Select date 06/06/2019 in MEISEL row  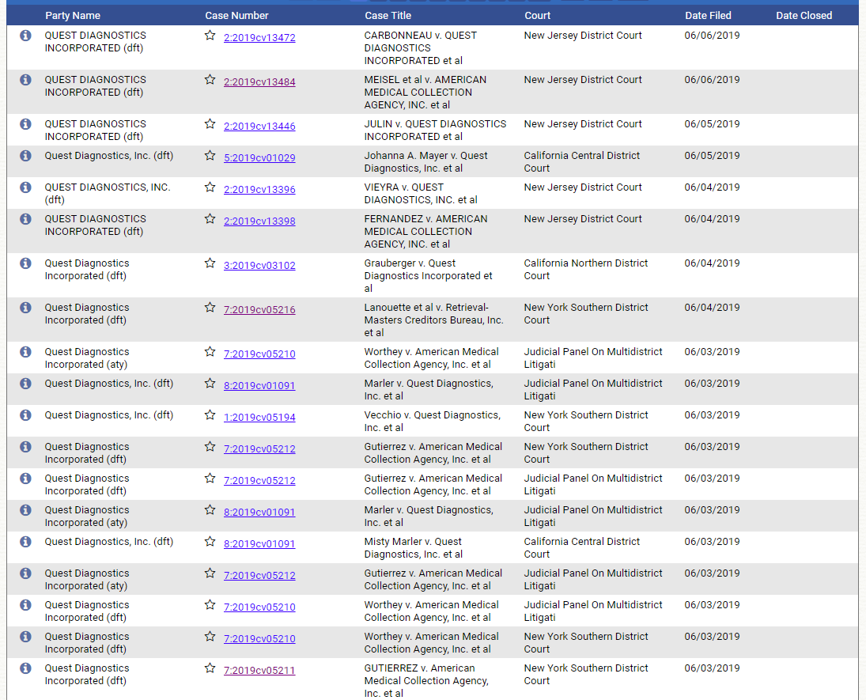coord(712,80)
